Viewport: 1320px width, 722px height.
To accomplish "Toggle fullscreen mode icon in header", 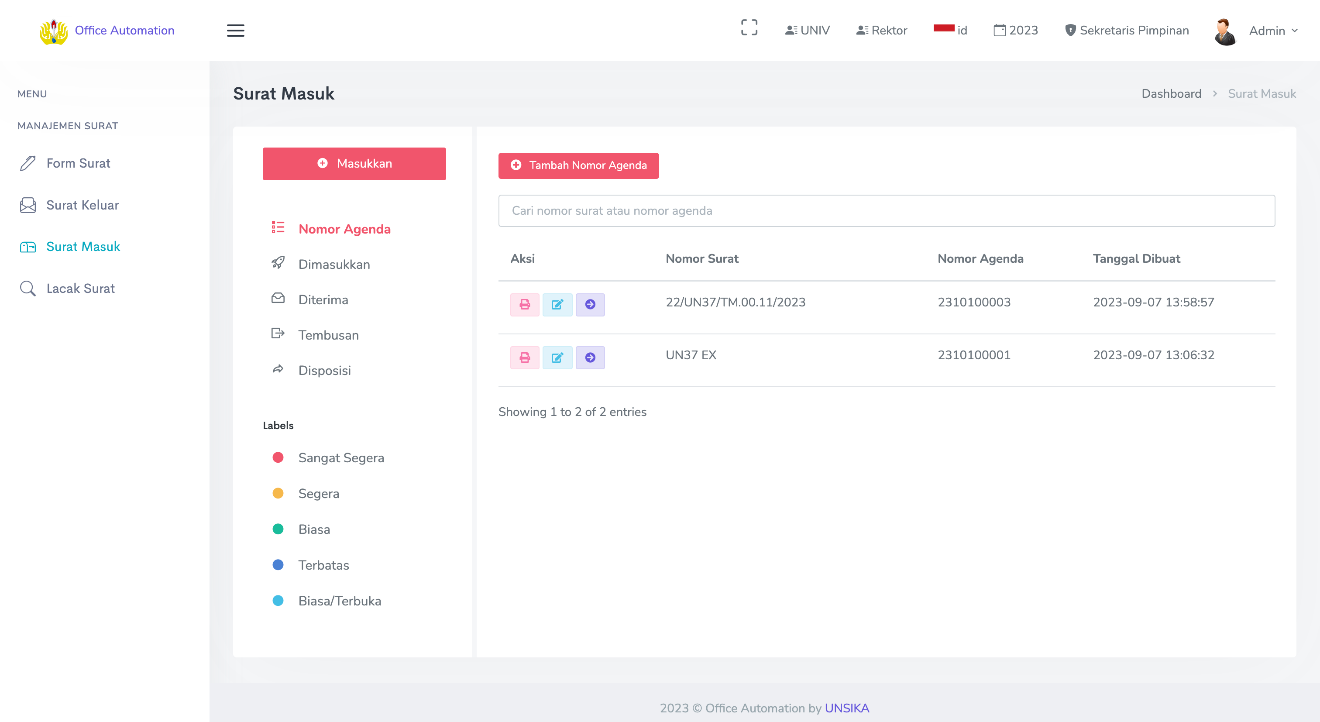I will [749, 28].
